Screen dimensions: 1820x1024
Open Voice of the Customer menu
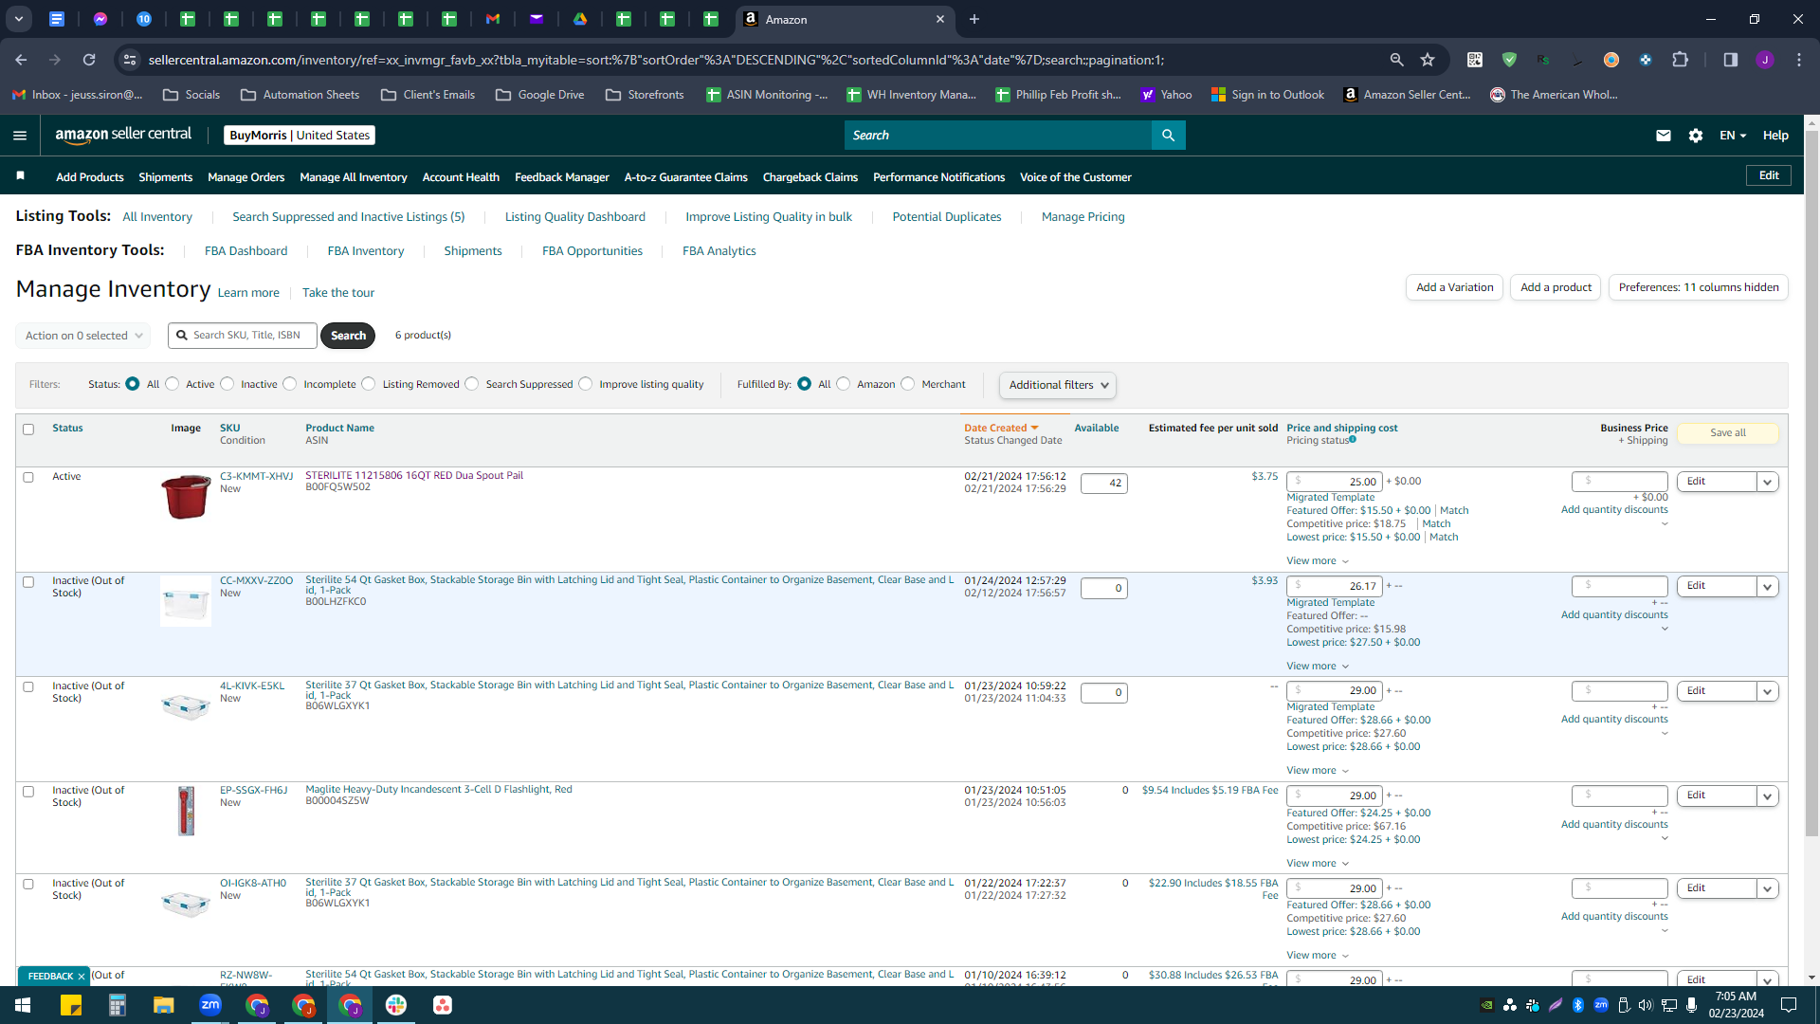(x=1076, y=177)
